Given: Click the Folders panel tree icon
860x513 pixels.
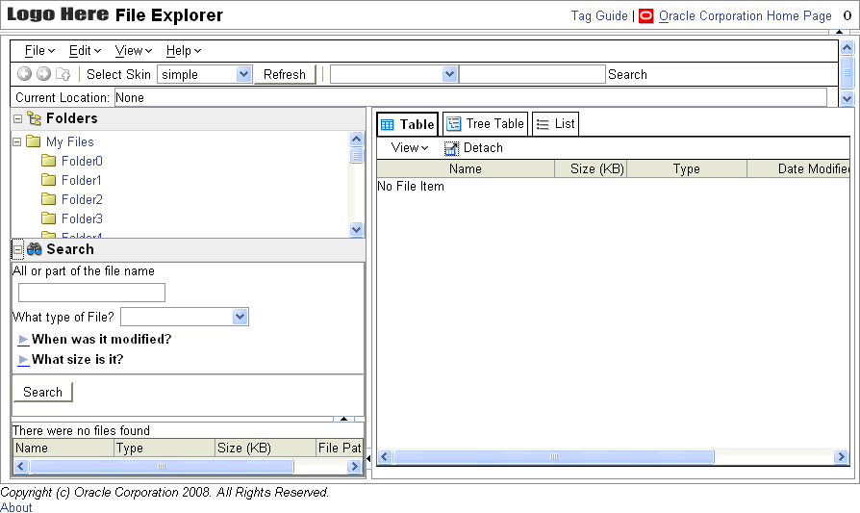Looking at the screenshot, I should coord(34,118).
